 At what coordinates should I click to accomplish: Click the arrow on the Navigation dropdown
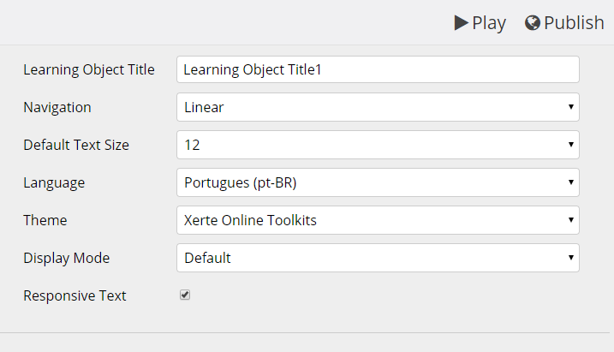[x=571, y=107]
